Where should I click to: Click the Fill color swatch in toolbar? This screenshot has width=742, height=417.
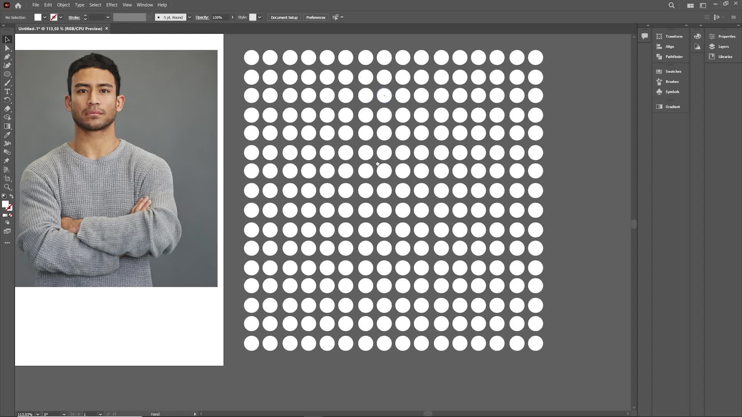point(5,204)
